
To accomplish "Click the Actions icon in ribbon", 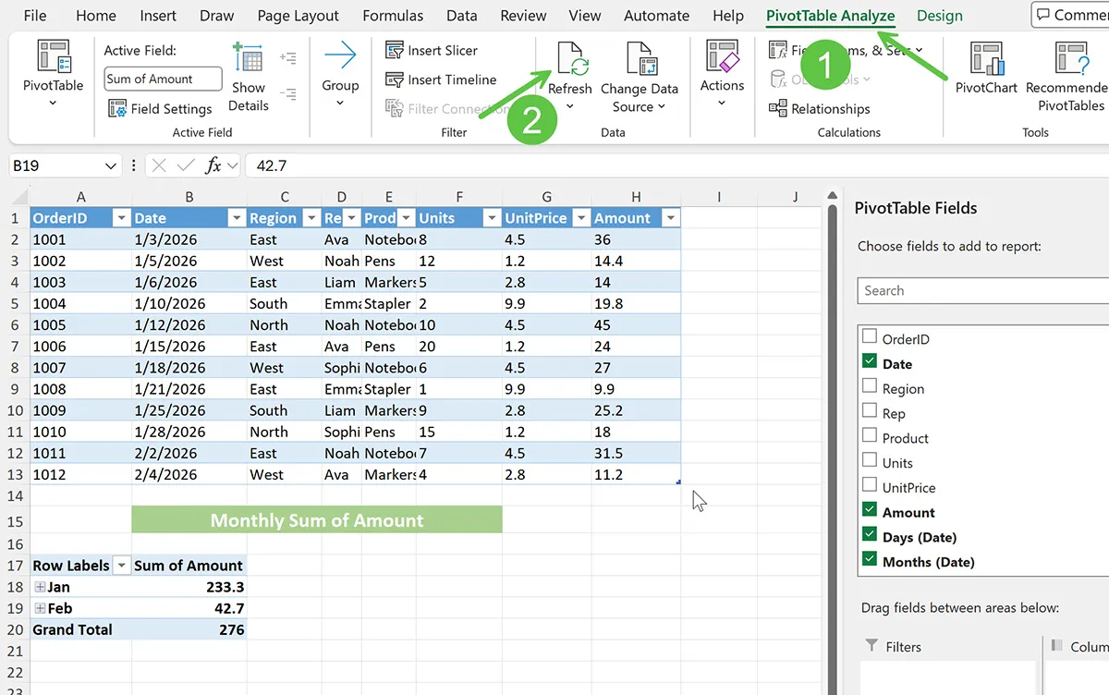I will [722, 59].
